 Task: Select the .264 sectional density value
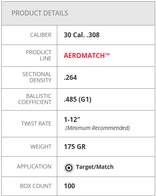(70, 77)
